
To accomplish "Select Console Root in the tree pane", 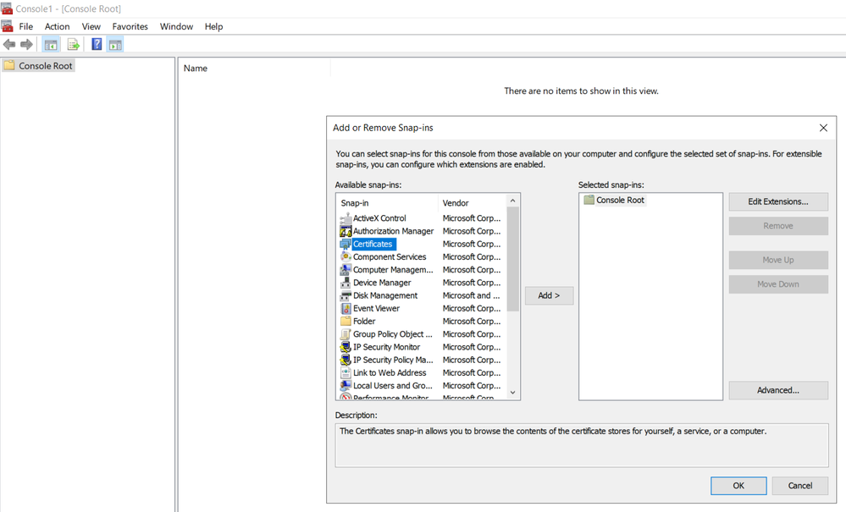I will 45,66.
